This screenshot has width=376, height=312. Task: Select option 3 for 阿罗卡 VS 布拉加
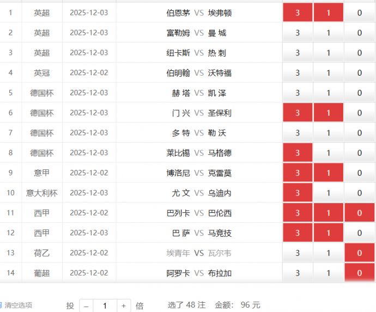point(298,273)
